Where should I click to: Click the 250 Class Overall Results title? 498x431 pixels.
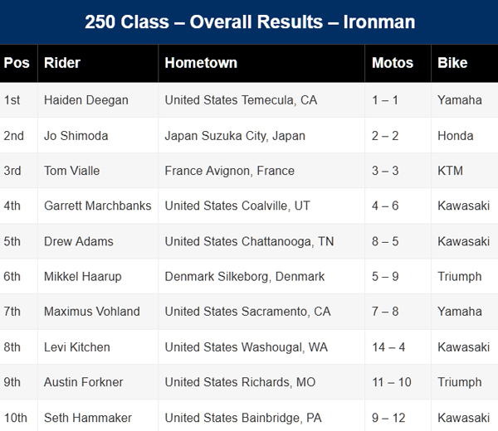pos(249,22)
